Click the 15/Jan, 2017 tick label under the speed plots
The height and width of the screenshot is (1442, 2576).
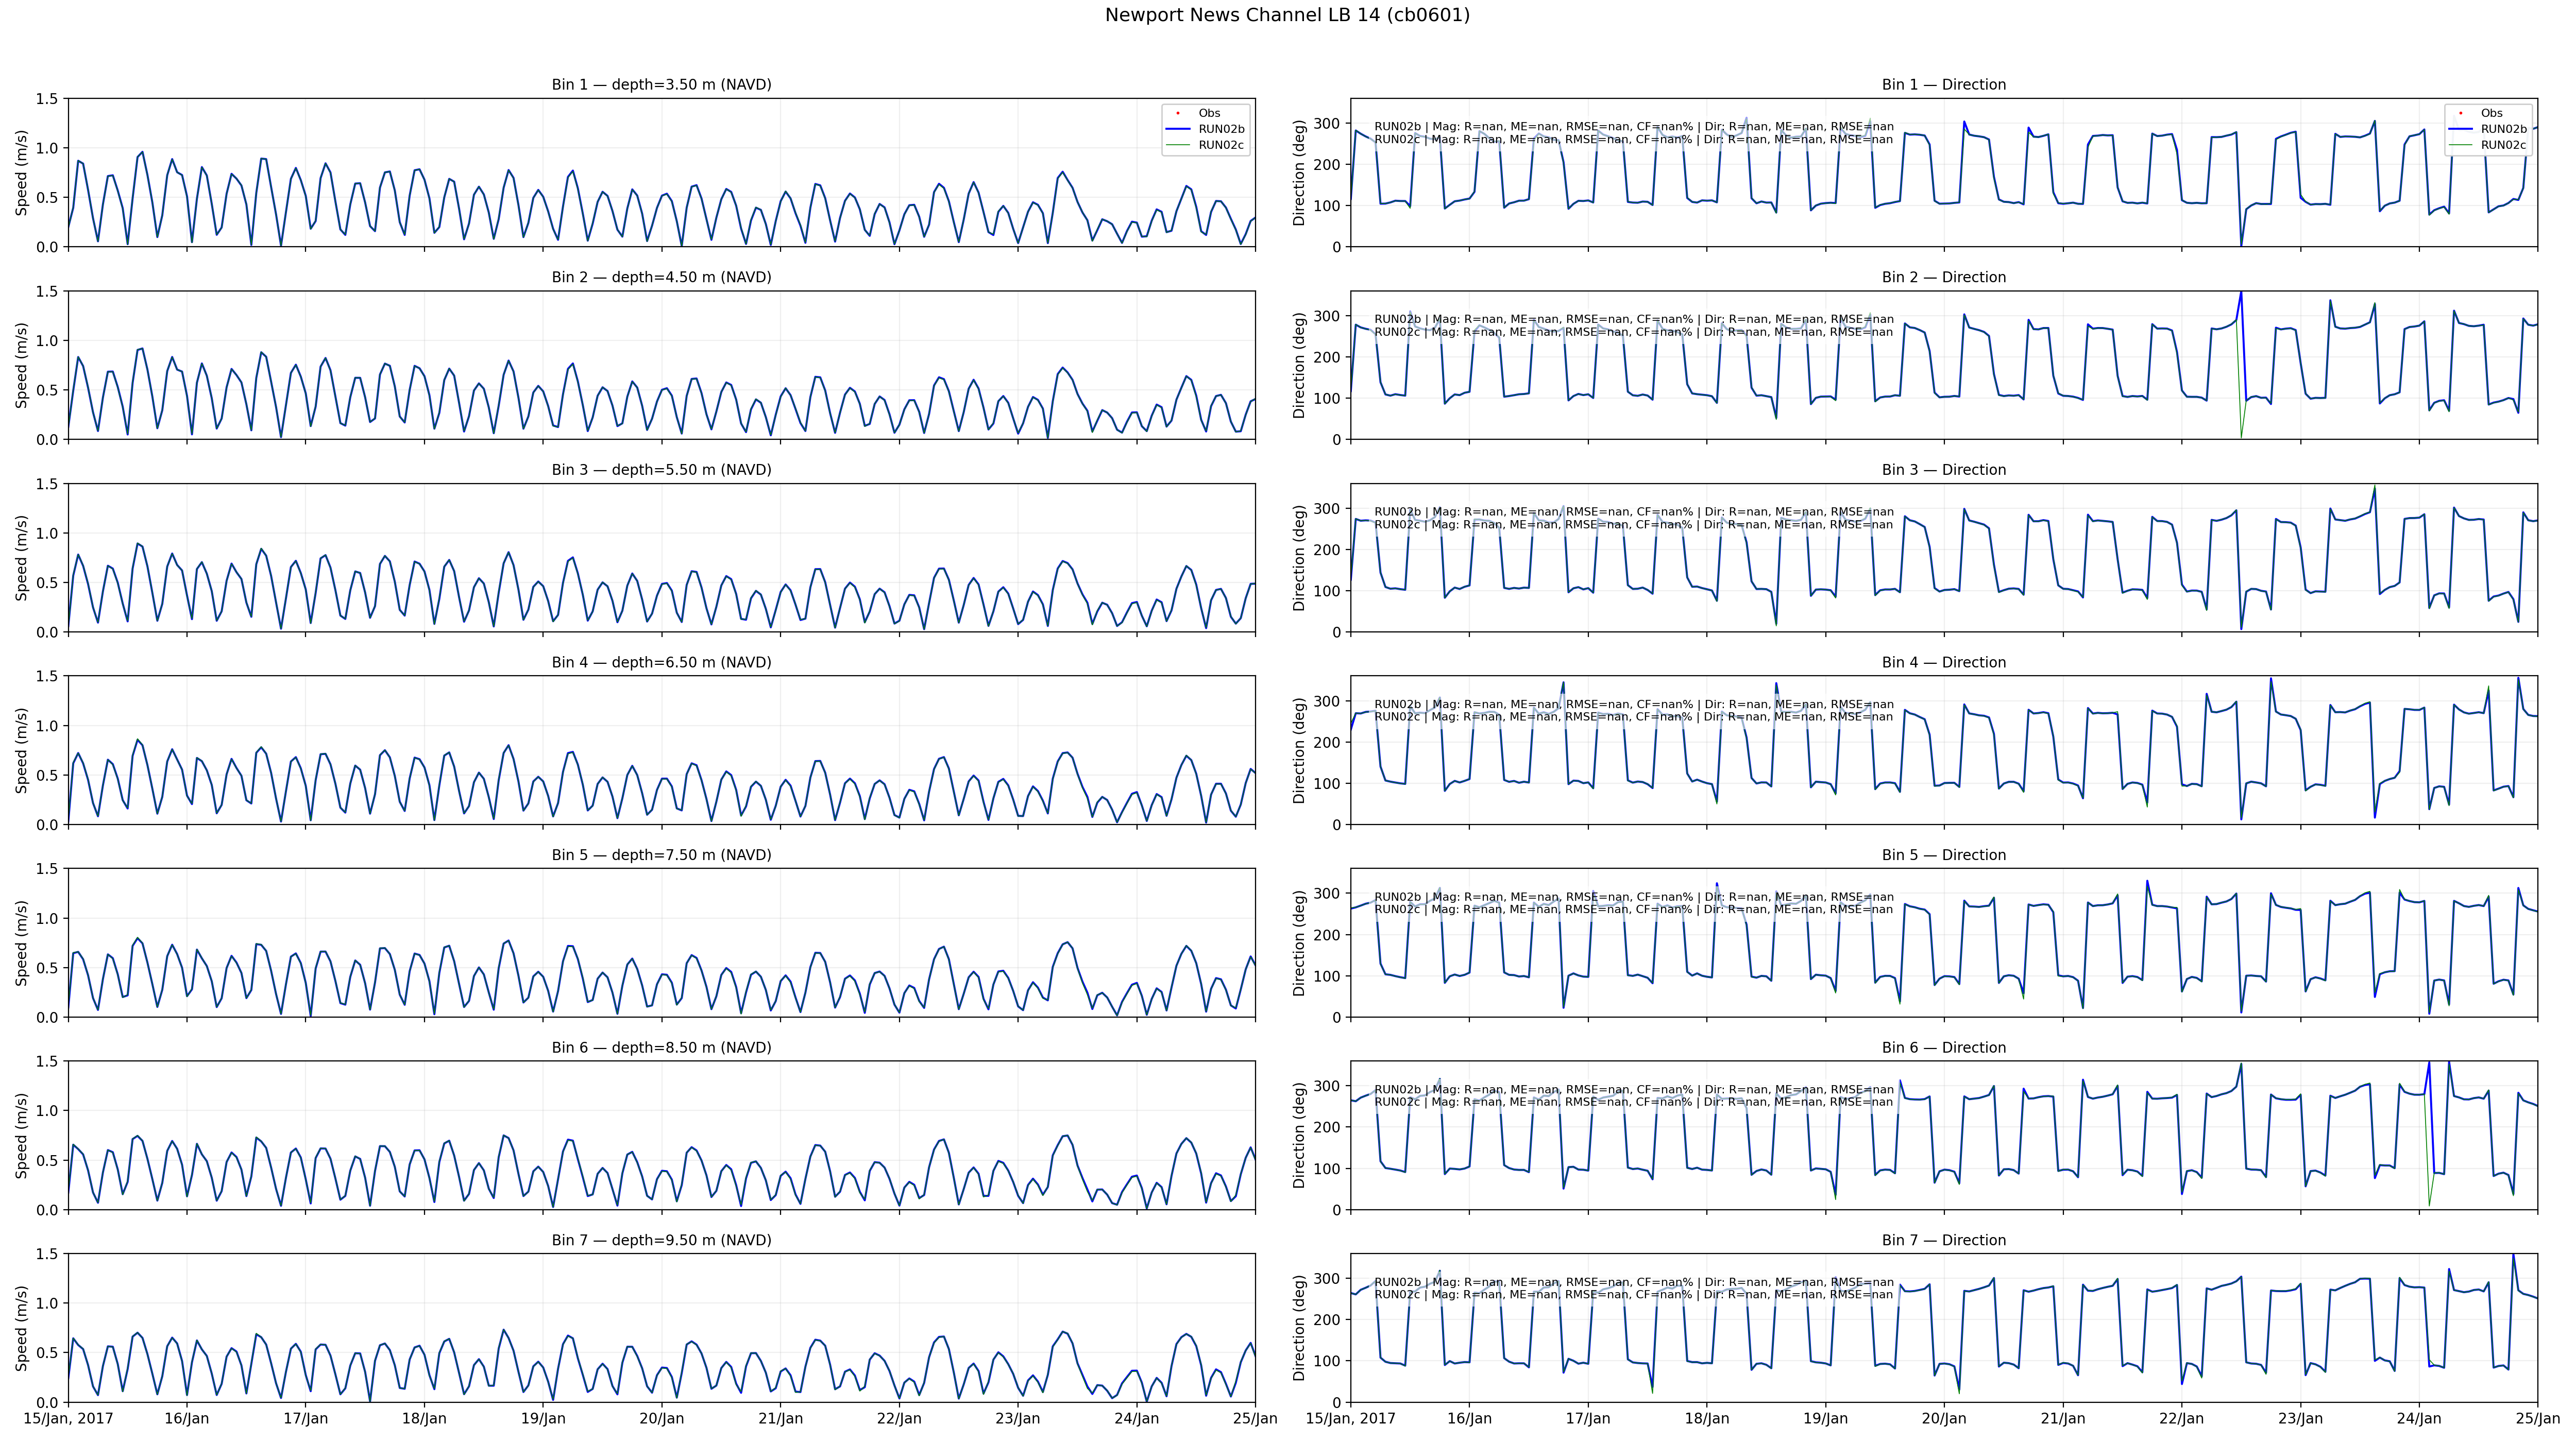point(68,1419)
